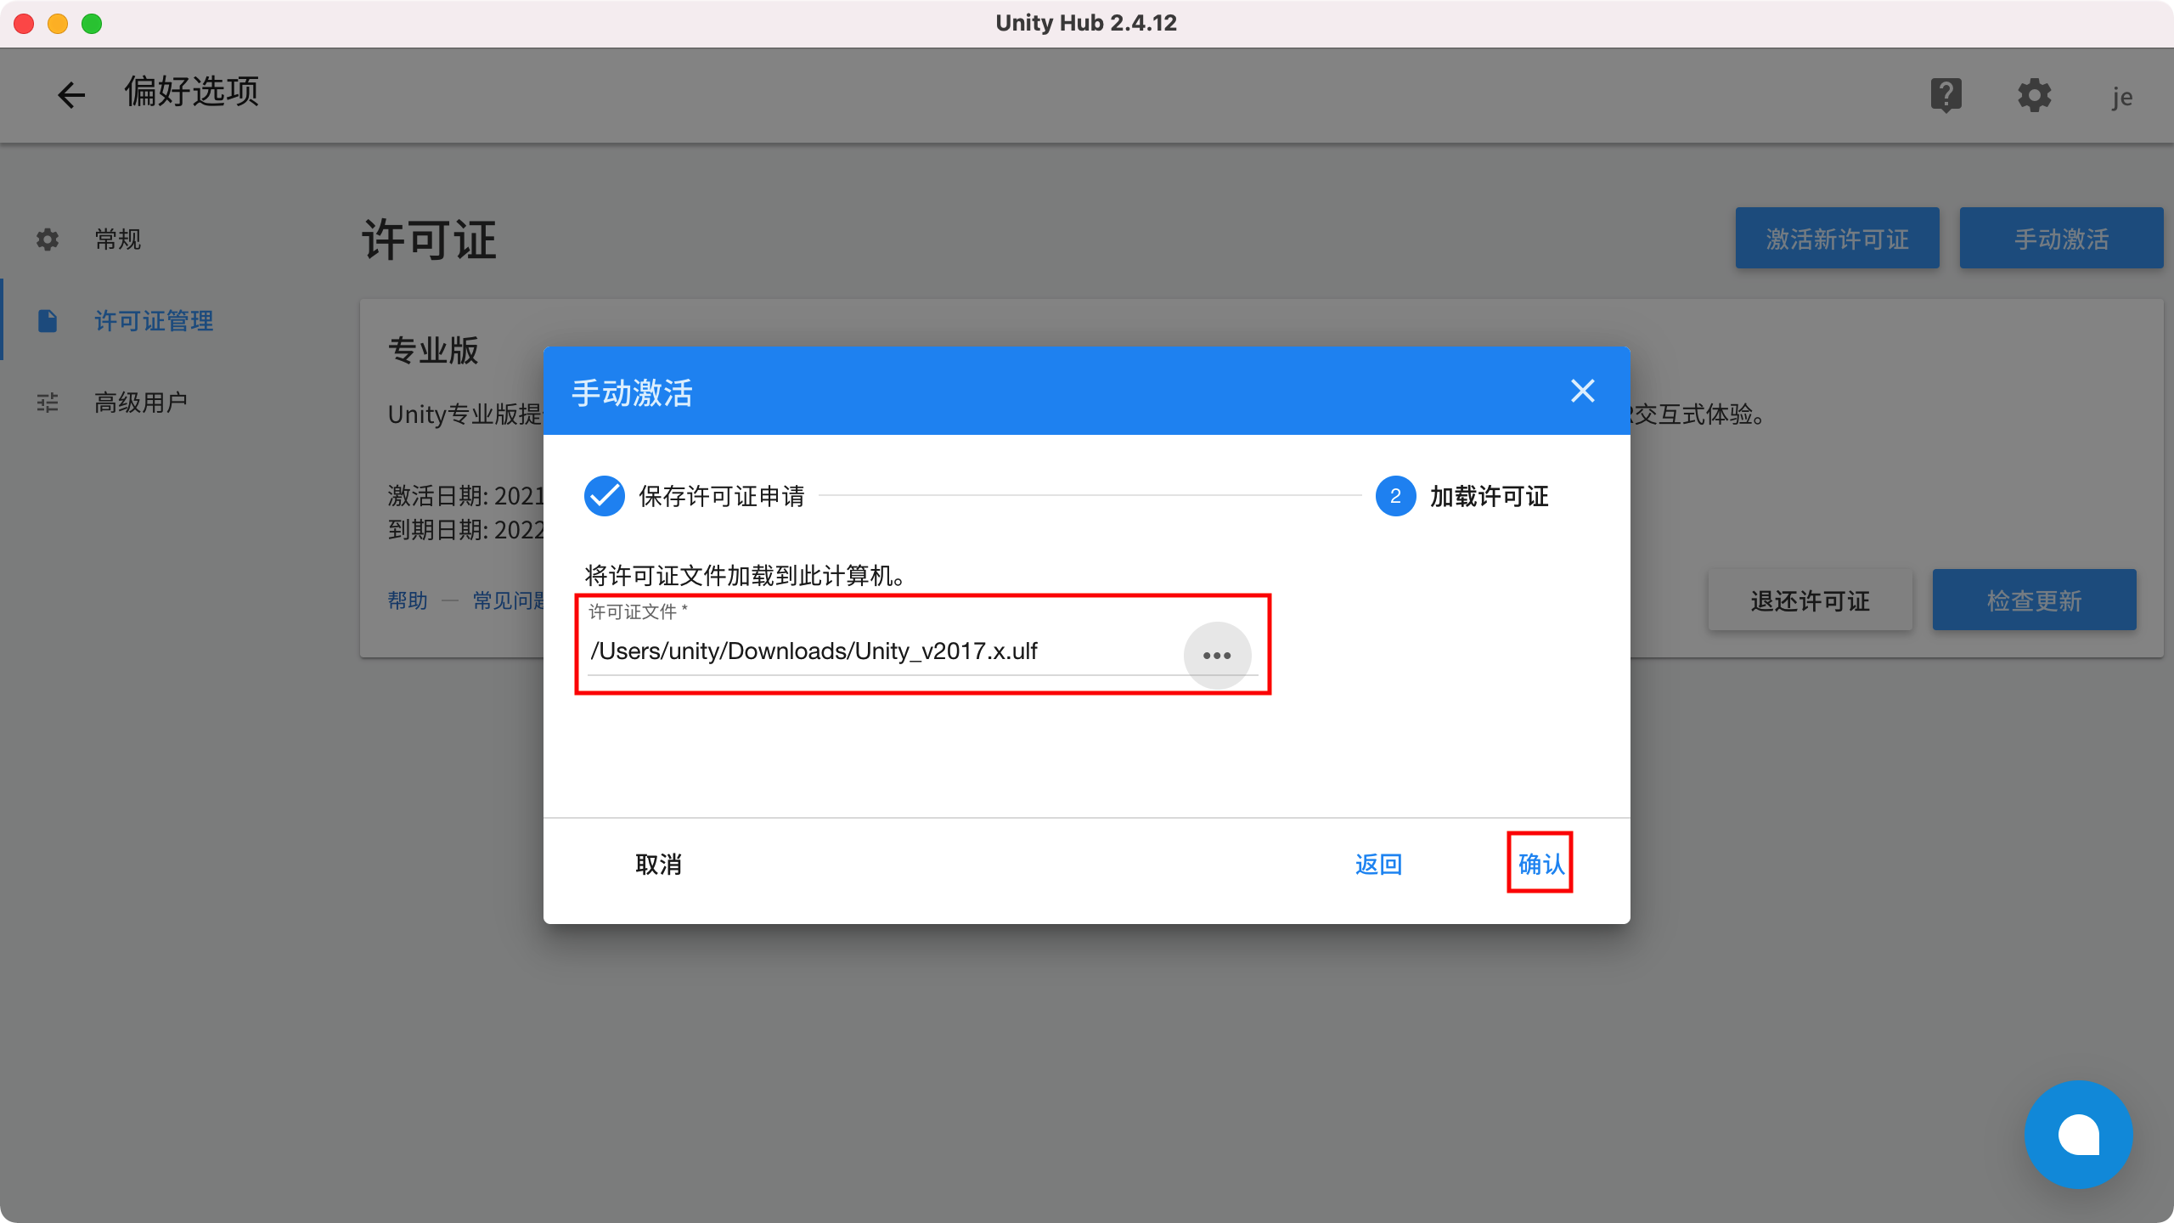Click the back arrow to leave 偏好选项

pyautogui.click(x=71, y=94)
